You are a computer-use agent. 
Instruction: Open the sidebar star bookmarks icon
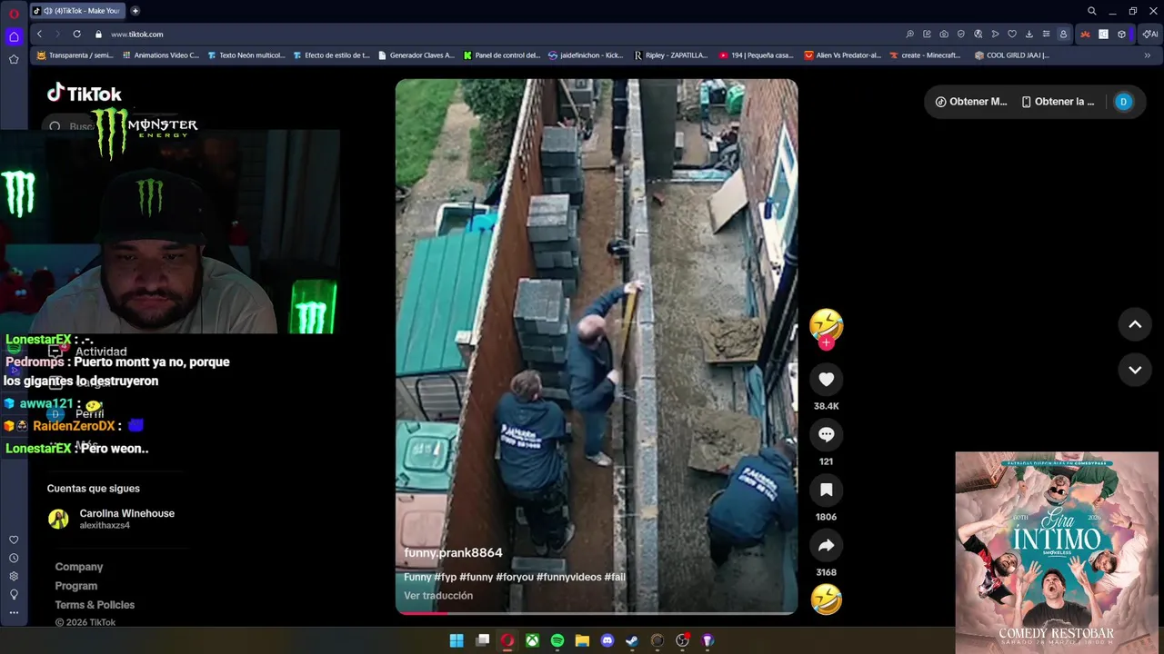pyautogui.click(x=14, y=59)
